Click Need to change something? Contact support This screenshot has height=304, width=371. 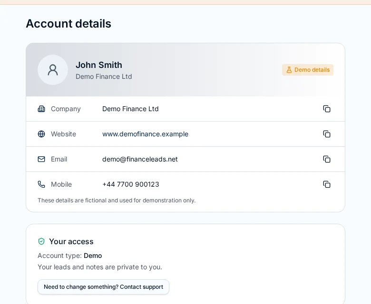pos(103,287)
